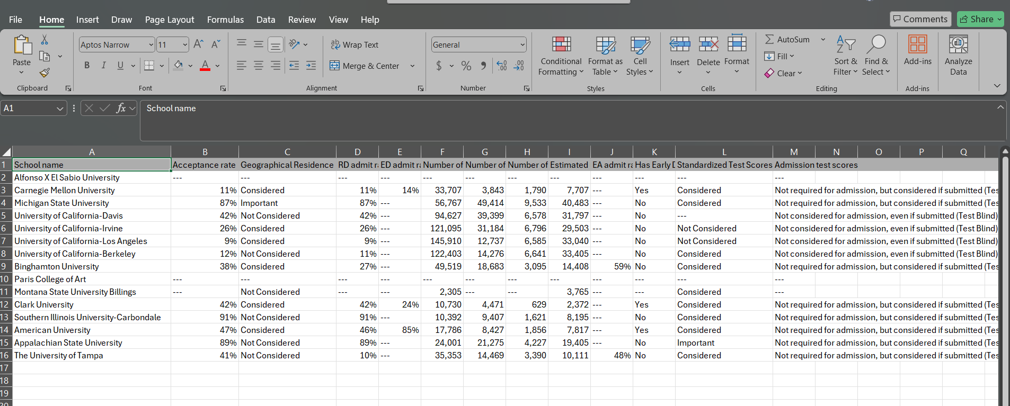Open Font settings dialog launcher

[223, 88]
